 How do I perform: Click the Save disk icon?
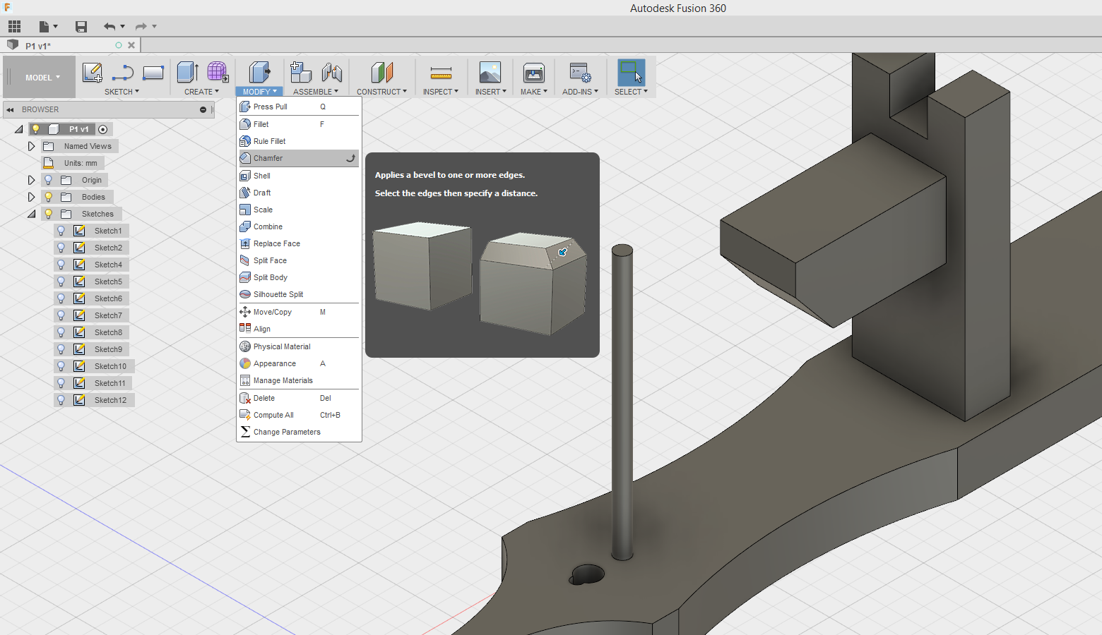81,27
